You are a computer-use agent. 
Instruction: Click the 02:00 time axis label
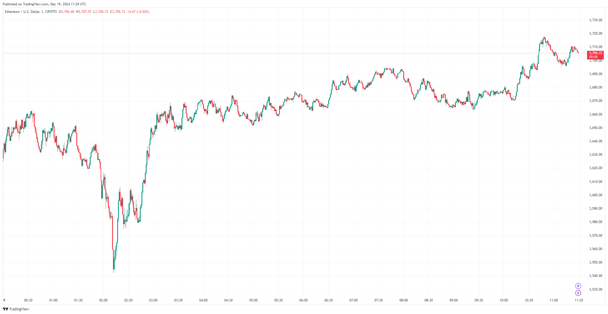[x=103, y=300]
